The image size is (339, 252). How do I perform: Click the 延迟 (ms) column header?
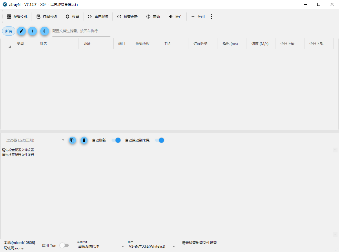[230, 44]
